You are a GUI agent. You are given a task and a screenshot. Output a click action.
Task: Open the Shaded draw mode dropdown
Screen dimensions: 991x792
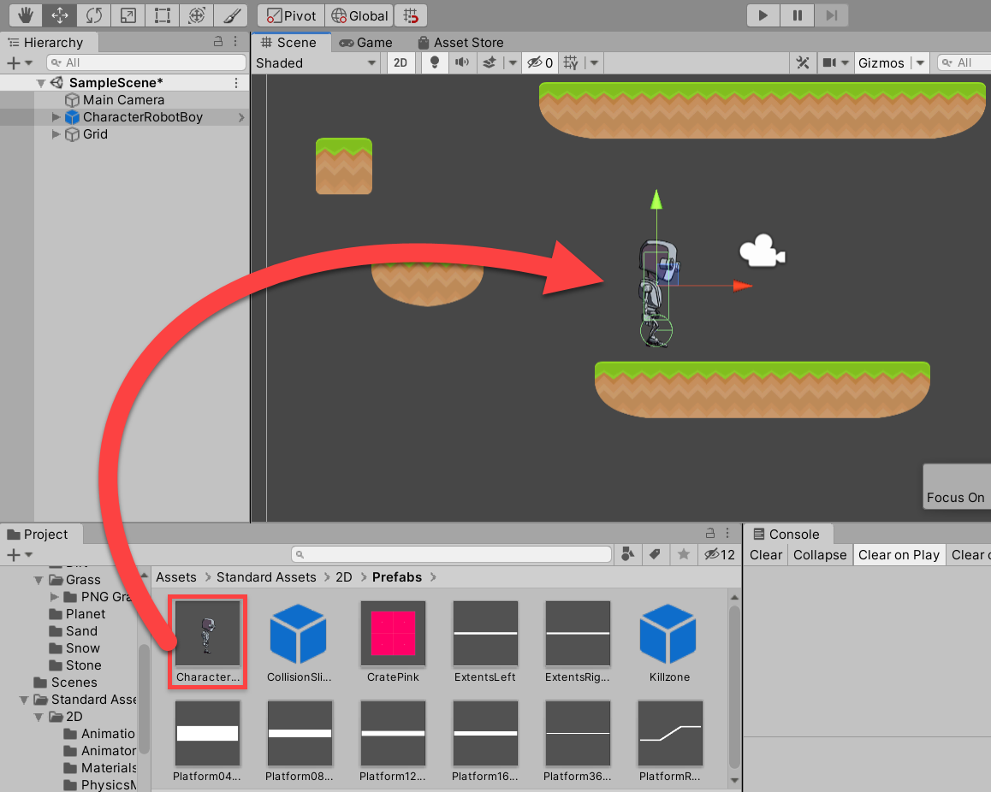[x=316, y=62]
